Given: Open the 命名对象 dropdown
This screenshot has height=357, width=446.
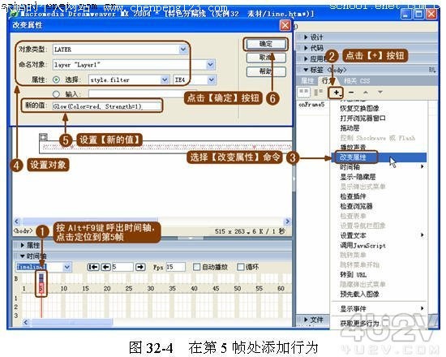Looking at the screenshot, I should tap(210, 65).
